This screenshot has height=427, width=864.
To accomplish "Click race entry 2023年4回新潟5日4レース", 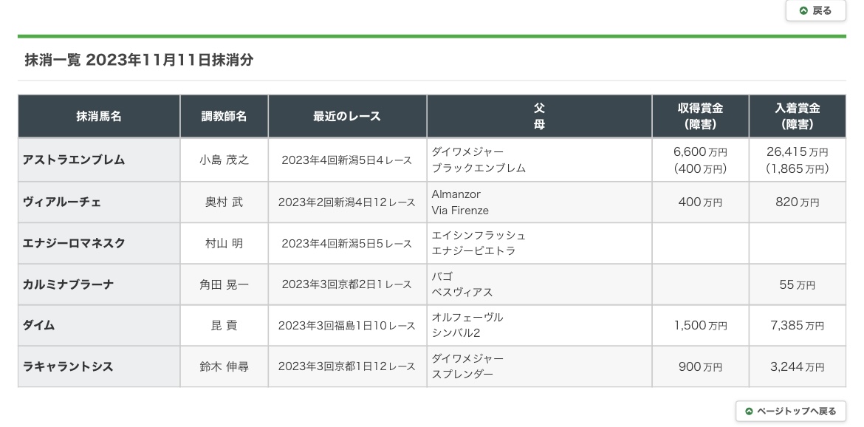I will [x=347, y=160].
